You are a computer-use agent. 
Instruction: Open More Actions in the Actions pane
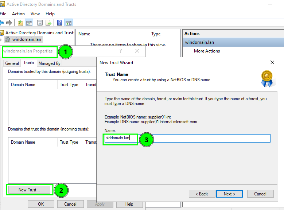tap(207, 51)
